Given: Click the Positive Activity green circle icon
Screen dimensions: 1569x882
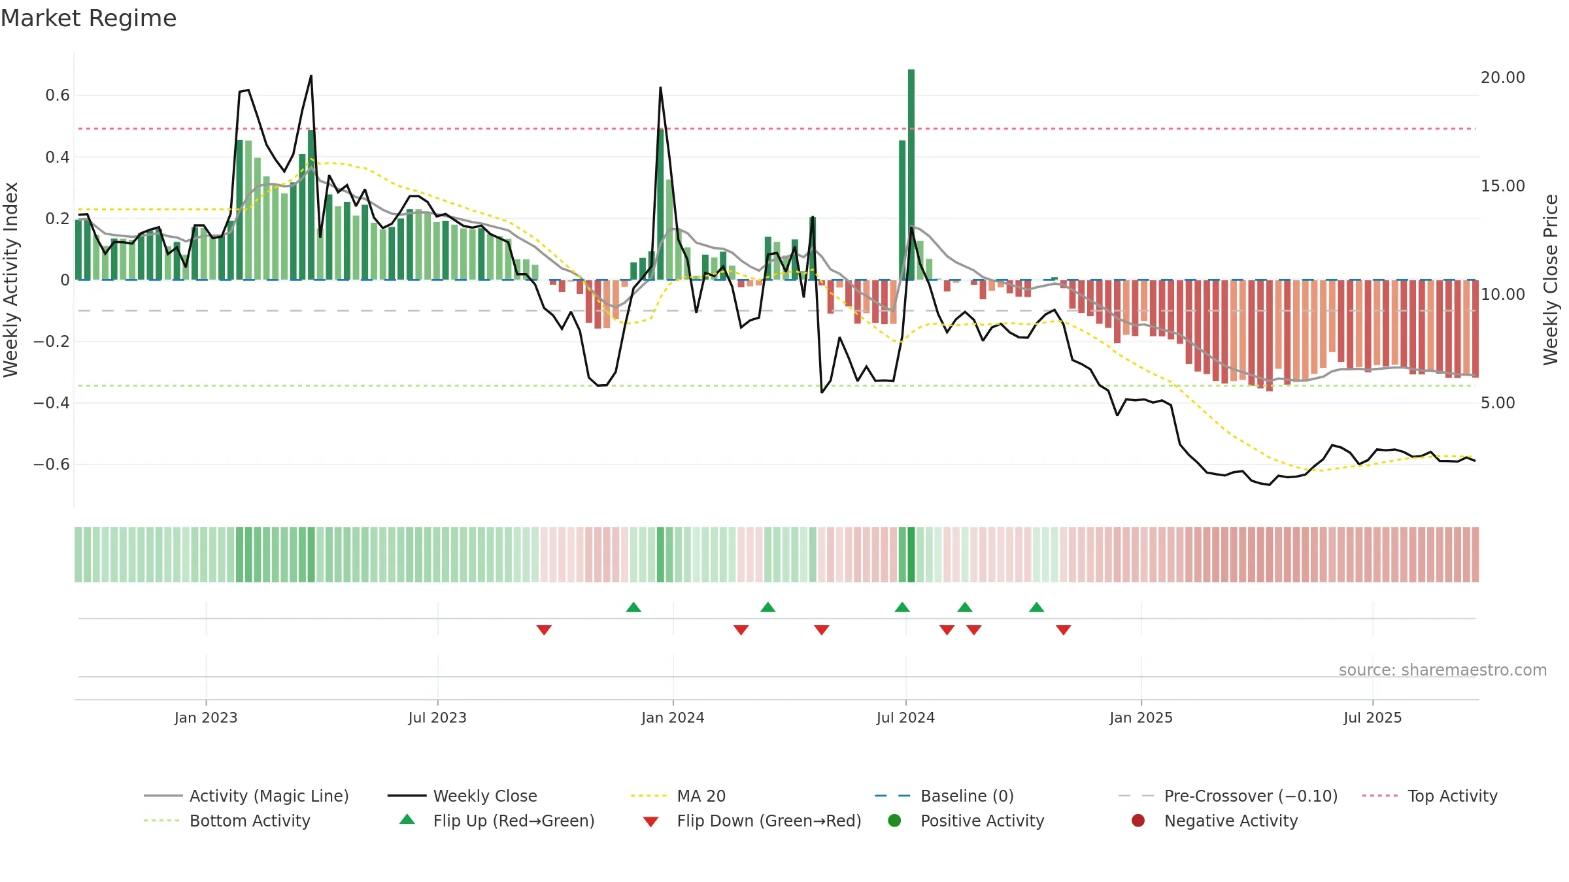Looking at the screenshot, I should coord(894,821).
